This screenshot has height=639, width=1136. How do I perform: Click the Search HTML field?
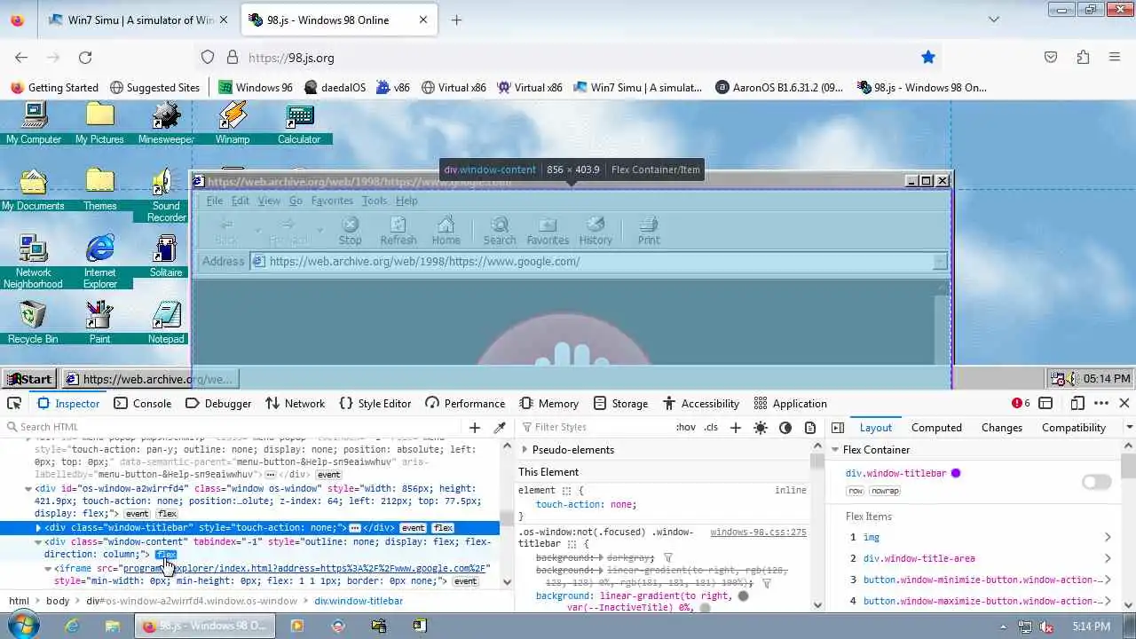point(233,428)
